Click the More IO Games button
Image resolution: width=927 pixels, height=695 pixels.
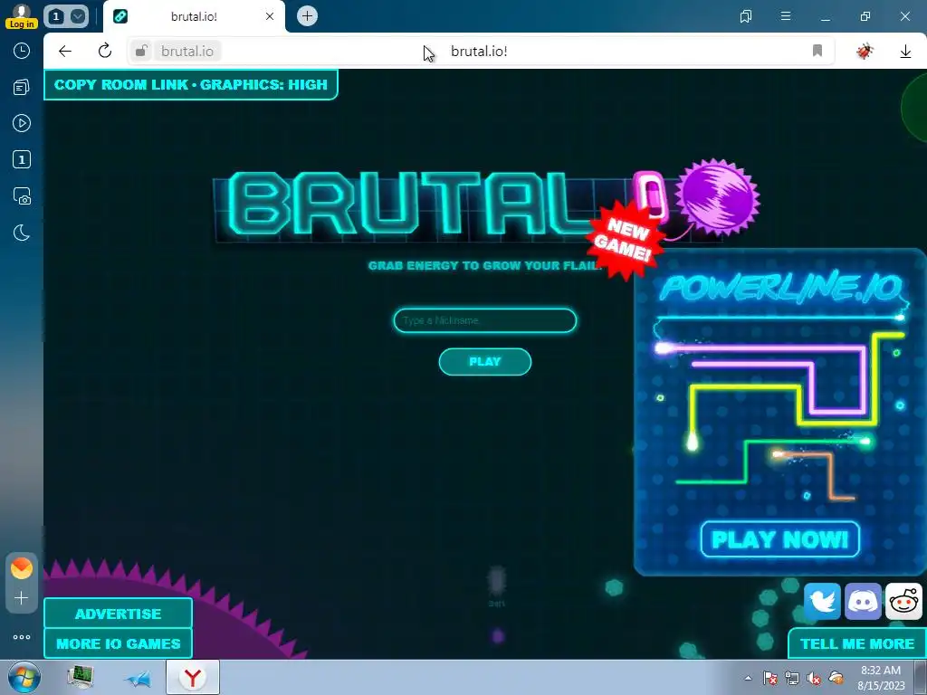coord(119,643)
